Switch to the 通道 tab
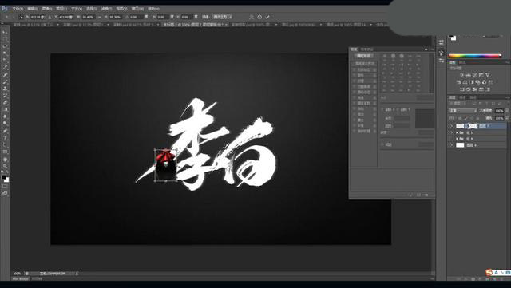The width and height of the screenshot is (511, 288). [462, 97]
